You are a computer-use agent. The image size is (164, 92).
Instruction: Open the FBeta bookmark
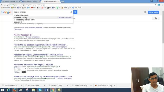pyautogui.click(x=64, y=8)
